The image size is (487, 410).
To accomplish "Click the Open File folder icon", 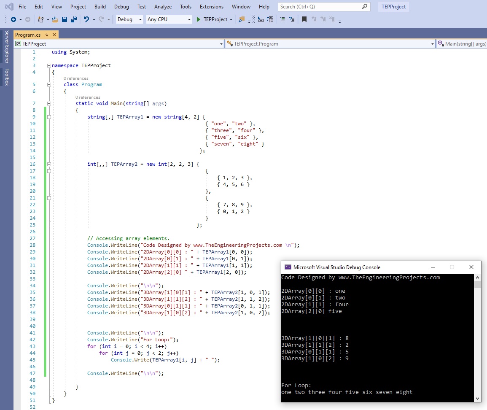I will pos(55,19).
